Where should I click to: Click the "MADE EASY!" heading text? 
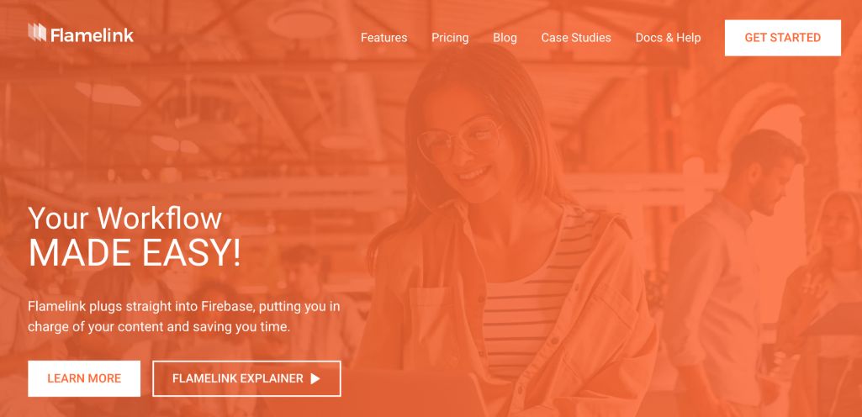point(135,254)
